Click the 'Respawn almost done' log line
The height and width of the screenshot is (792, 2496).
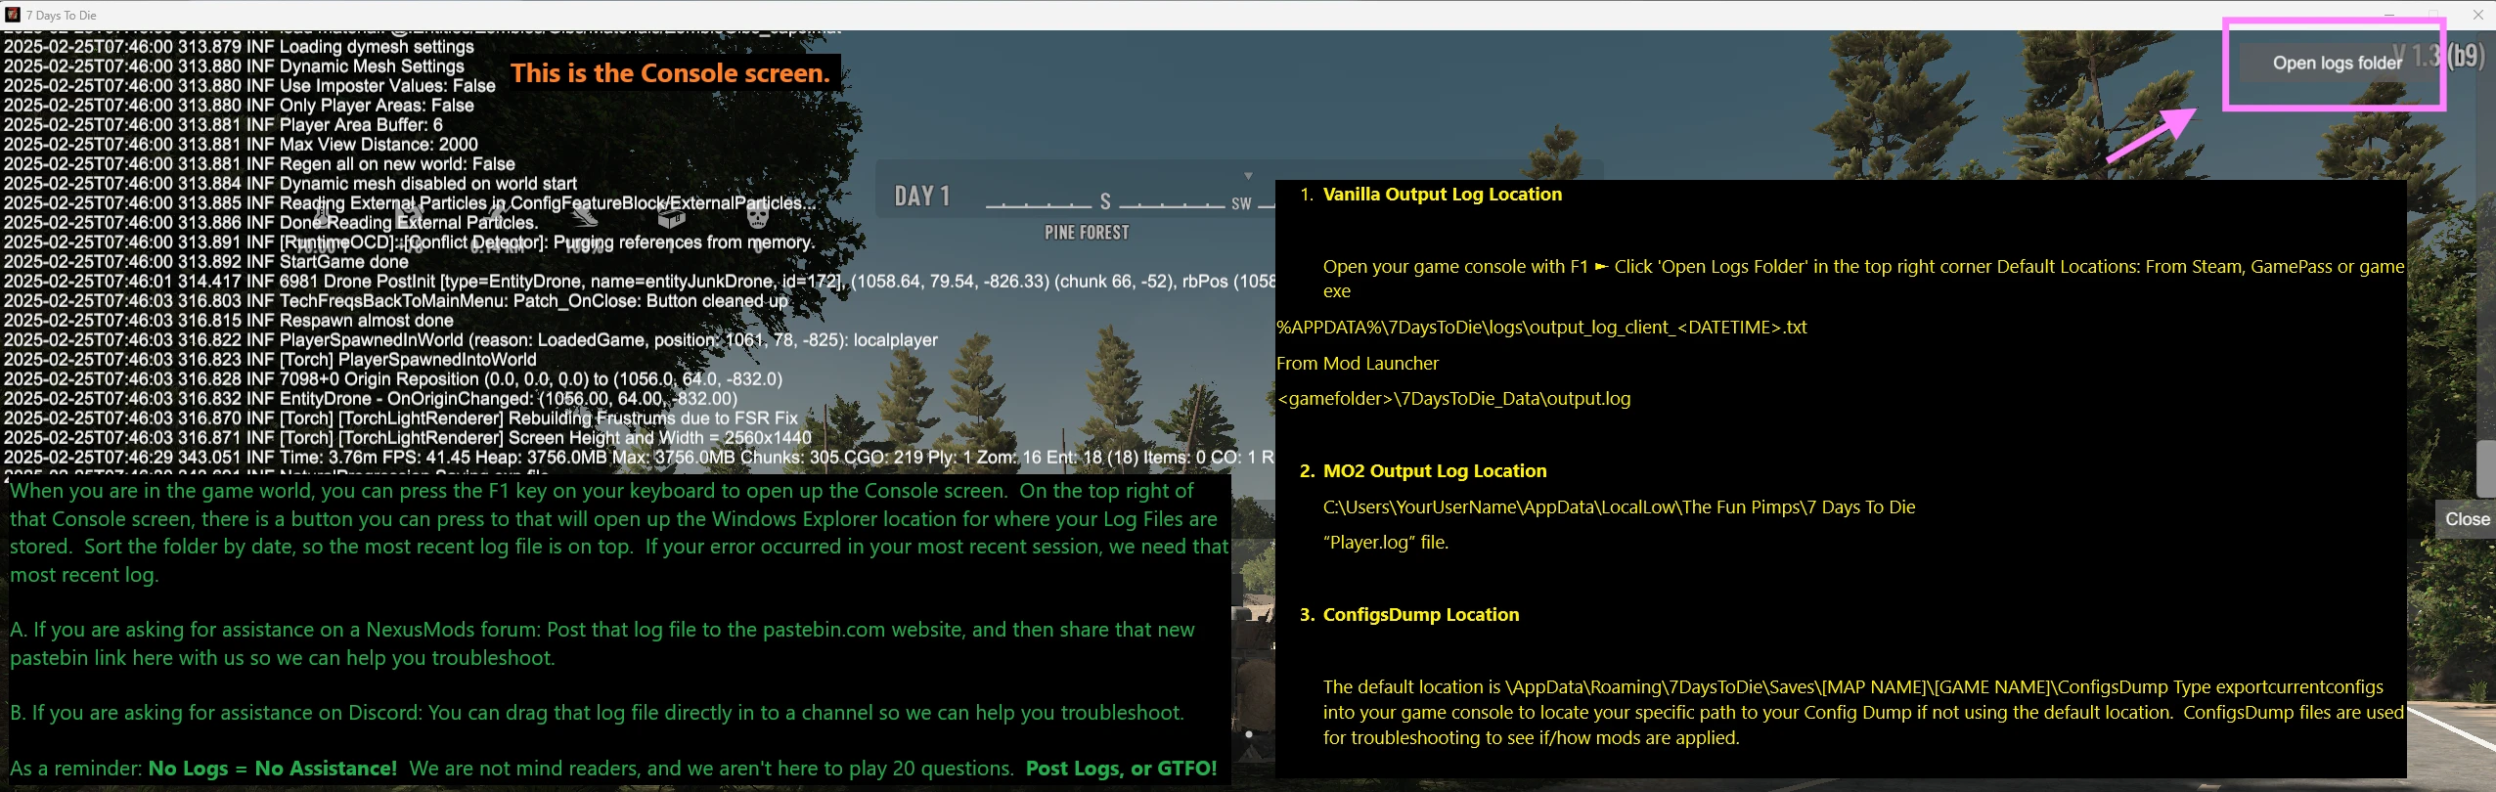pyautogui.click(x=229, y=321)
